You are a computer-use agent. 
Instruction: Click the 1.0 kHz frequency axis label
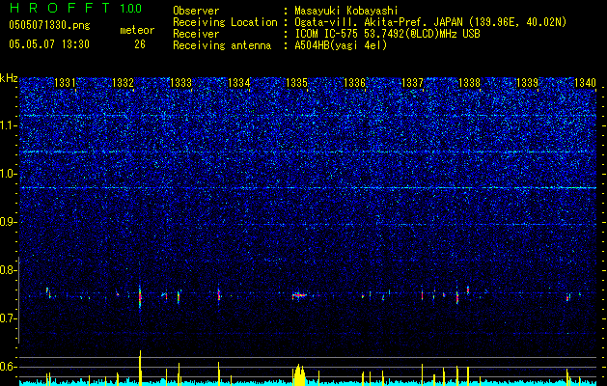pyautogui.click(x=8, y=174)
